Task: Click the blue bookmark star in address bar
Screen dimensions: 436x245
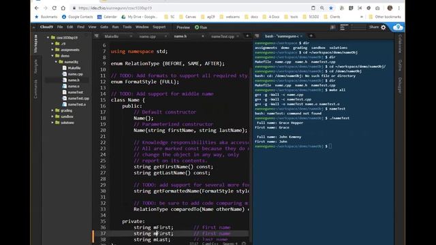Action: coord(331,8)
